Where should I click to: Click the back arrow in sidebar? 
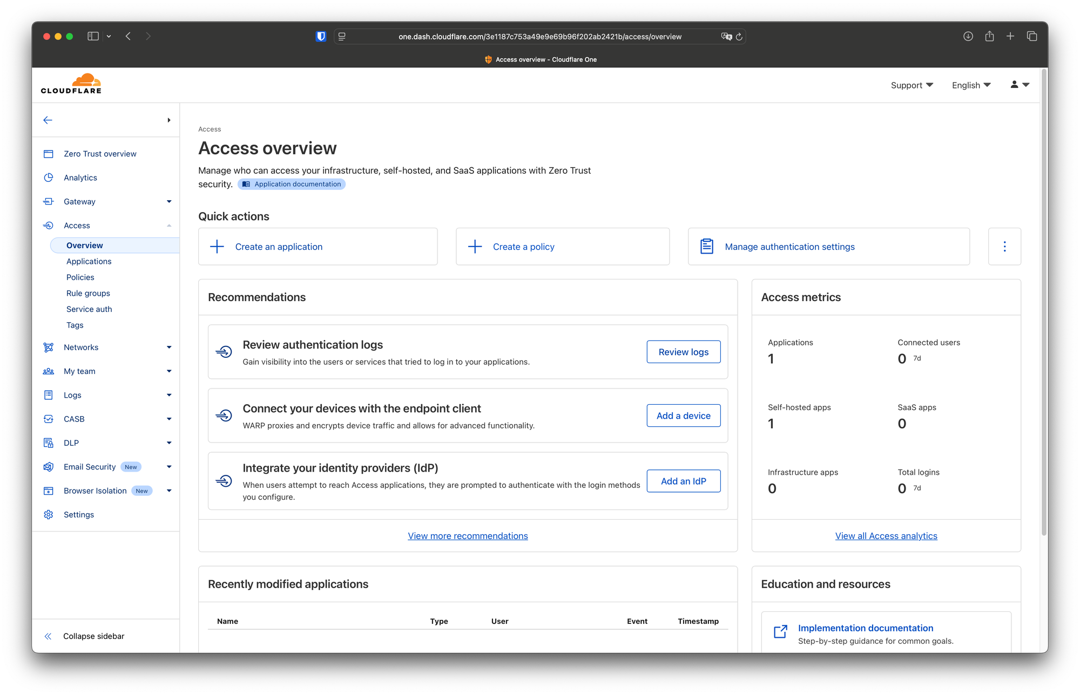48,120
